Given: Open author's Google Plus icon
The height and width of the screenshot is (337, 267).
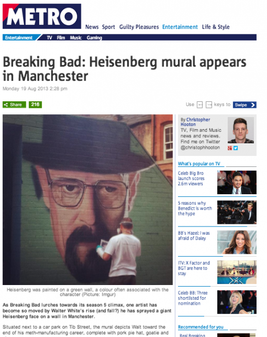Looking at the screenshot, I should [x=230, y=148].
